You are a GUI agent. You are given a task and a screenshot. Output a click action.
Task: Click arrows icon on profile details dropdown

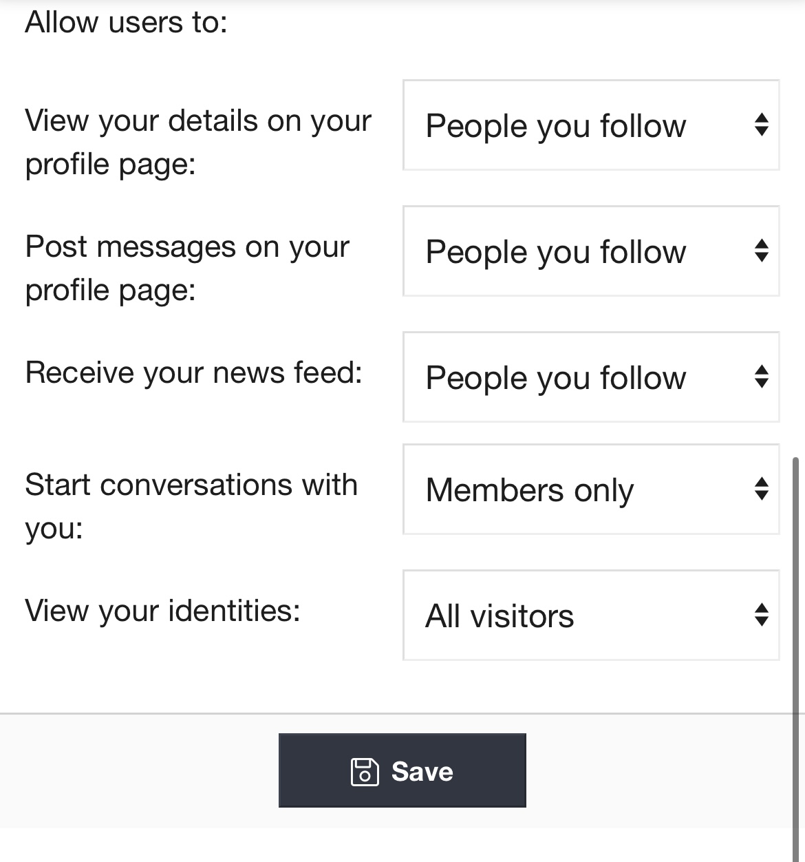[x=761, y=125]
